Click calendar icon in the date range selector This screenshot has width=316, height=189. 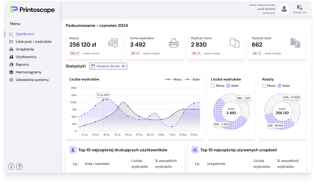(x=93, y=66)
